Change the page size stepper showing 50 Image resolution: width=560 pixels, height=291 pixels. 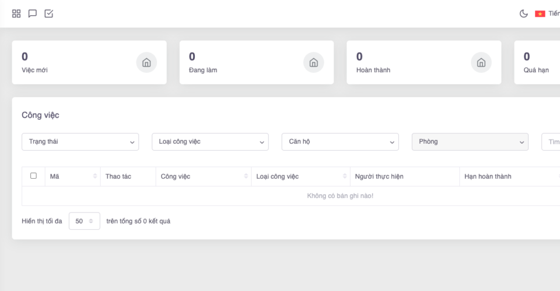click(x=85, y=221)
